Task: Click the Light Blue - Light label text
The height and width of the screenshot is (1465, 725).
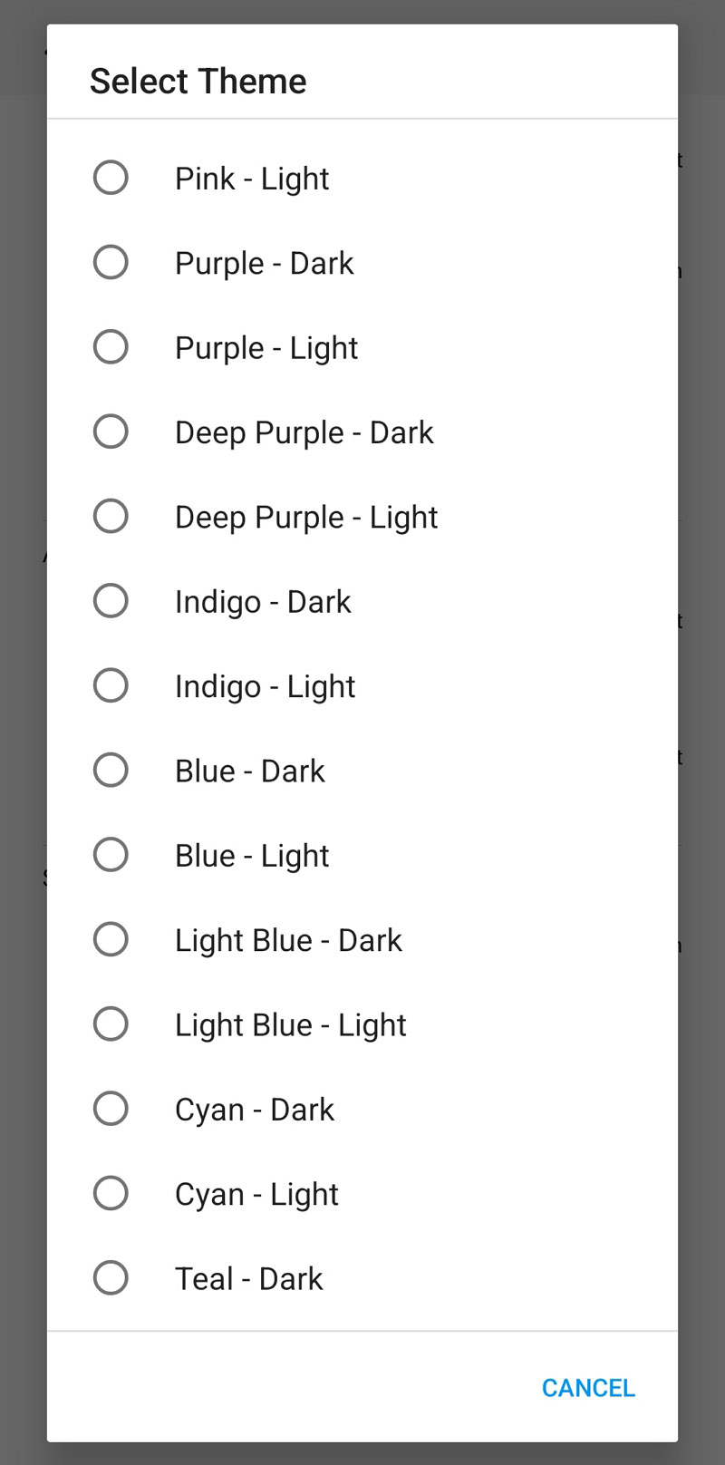Action: pos(290,1025)
